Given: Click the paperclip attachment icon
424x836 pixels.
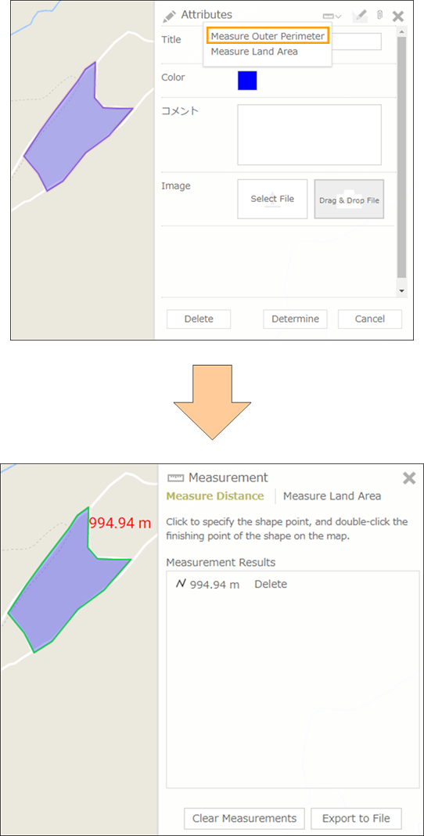Looking at the screenshot, I should point(379,15).
